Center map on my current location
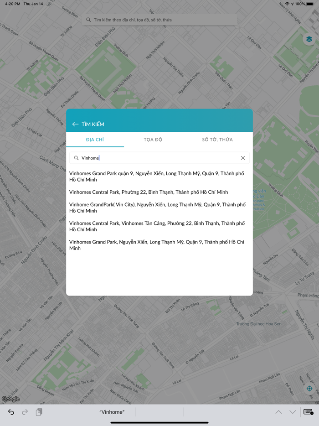The image size is (319, 426). pos(309,389)
